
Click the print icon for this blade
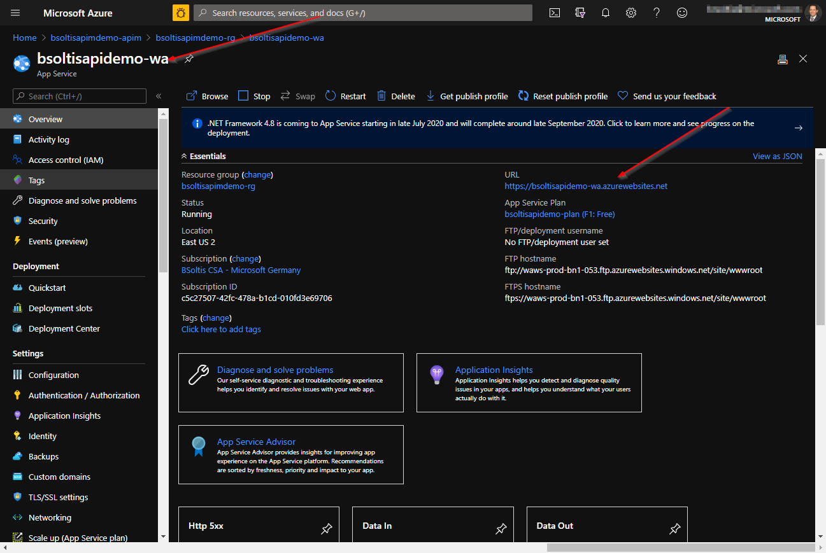(x=783, y=59)
